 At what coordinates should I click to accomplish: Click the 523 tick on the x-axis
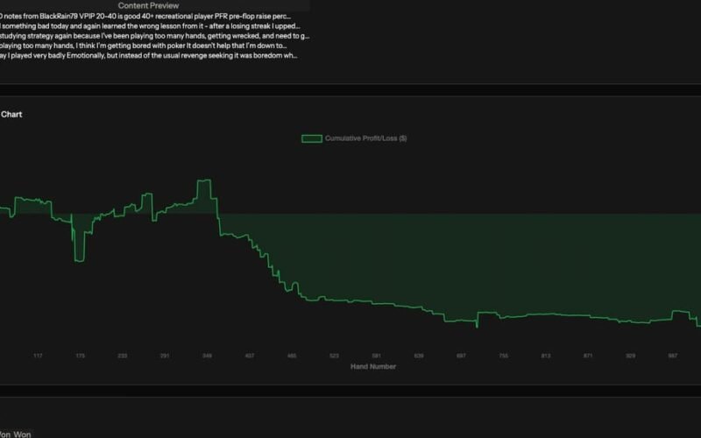click(334, 356)
